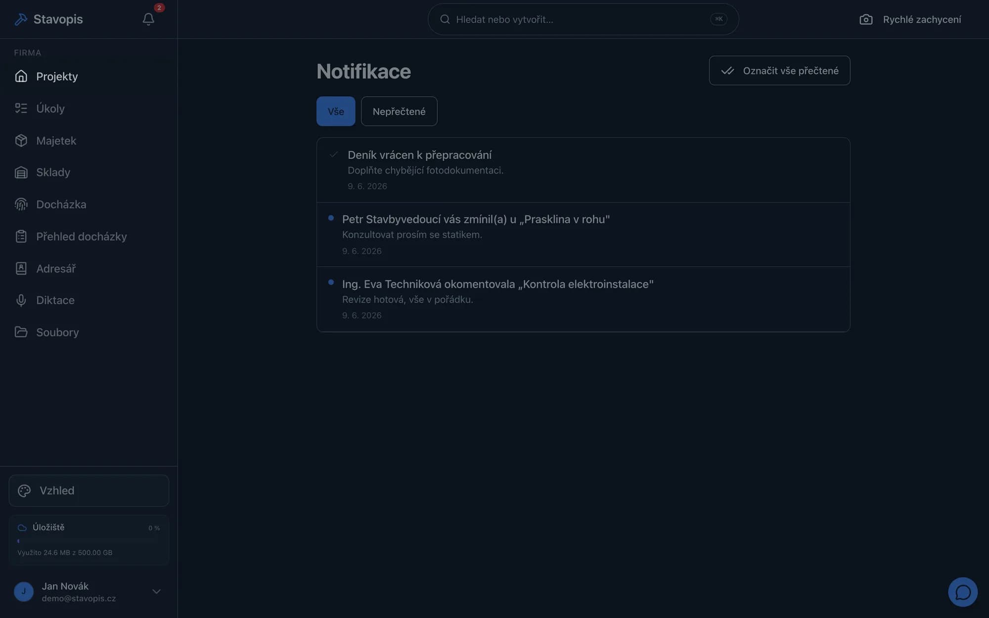Open the Kontrola elektroinstalace comment notification

(583, 299)
